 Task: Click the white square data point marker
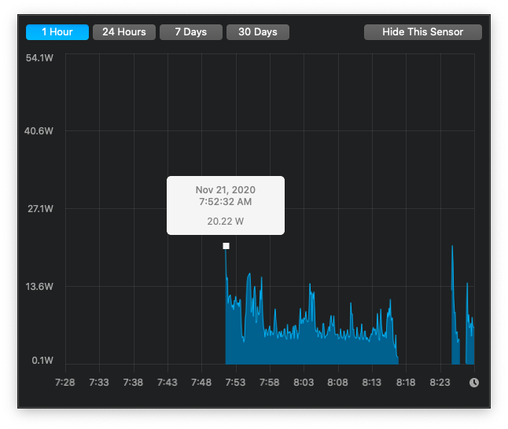coord(226,246)
